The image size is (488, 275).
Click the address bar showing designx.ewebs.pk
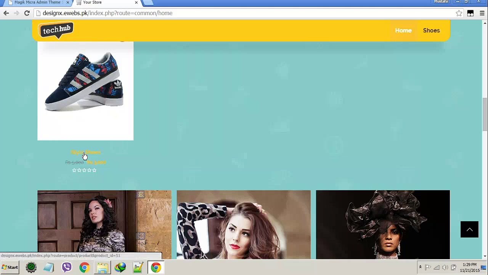(x=244, y=13)
